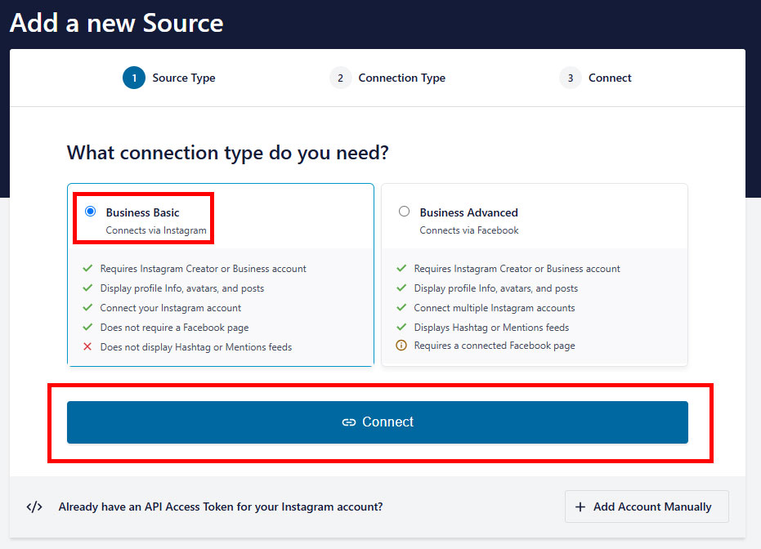Select the Business Basic radio button
The width and height of the screenshot is (761, 549).
(90, 212)
